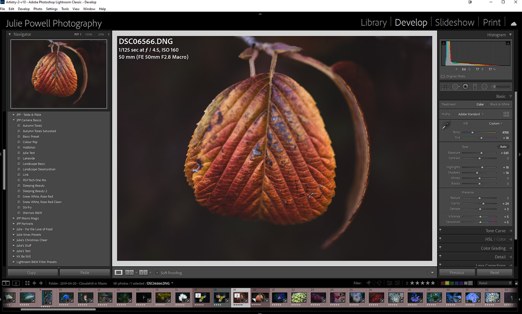
Task: Expand the Tone Curve panel
Action: click(x=495, y=231)
